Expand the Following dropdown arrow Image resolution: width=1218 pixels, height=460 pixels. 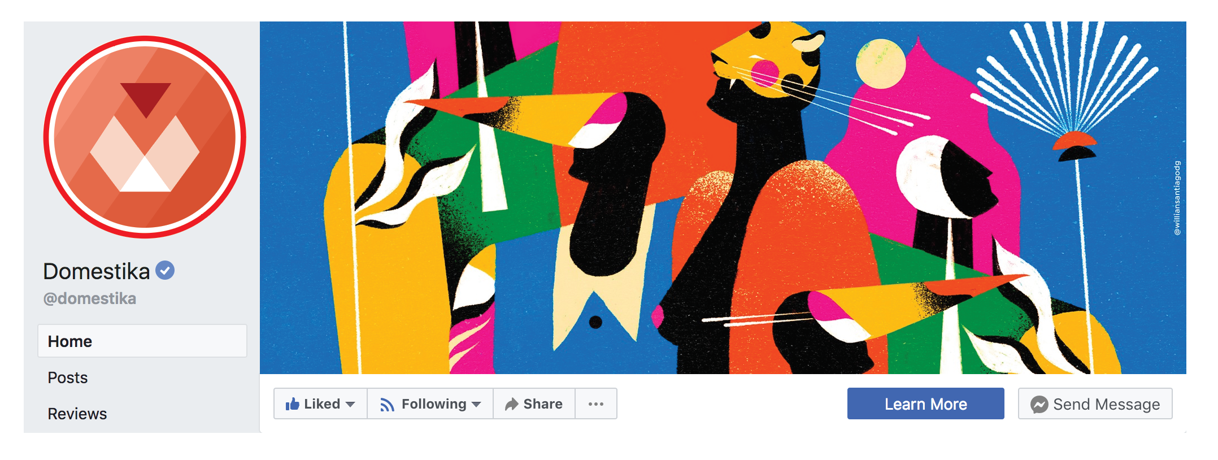pyautogui.click(x=476, y=404)
